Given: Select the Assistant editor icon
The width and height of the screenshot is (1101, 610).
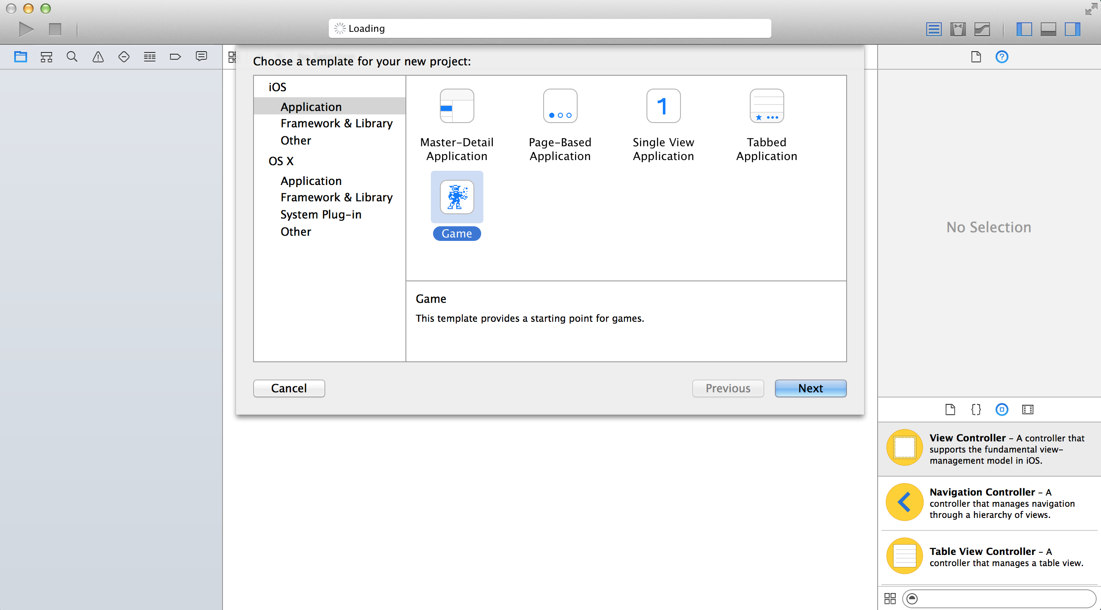Looking at the screenshot, I should [x=958, y=29].
